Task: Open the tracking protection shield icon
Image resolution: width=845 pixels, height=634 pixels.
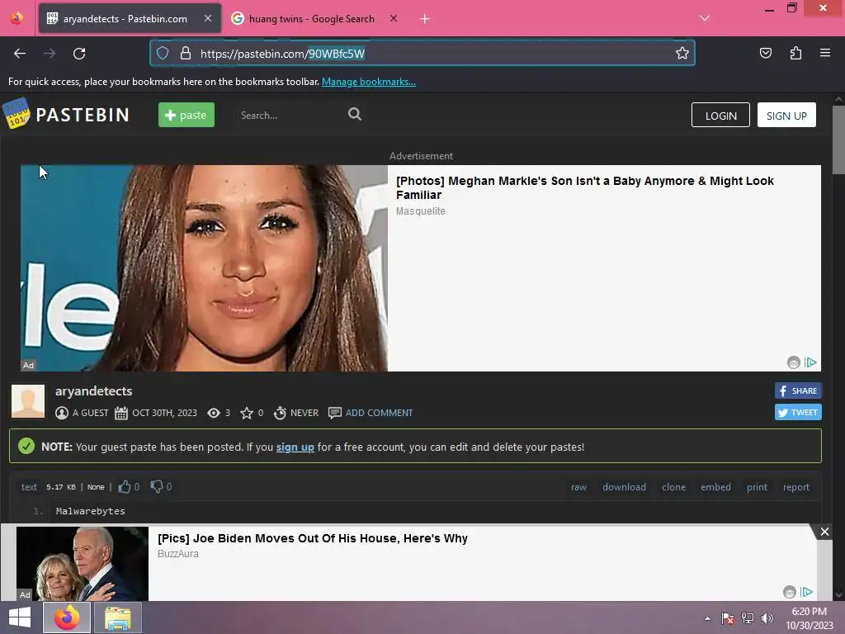Action: [163, 53]
